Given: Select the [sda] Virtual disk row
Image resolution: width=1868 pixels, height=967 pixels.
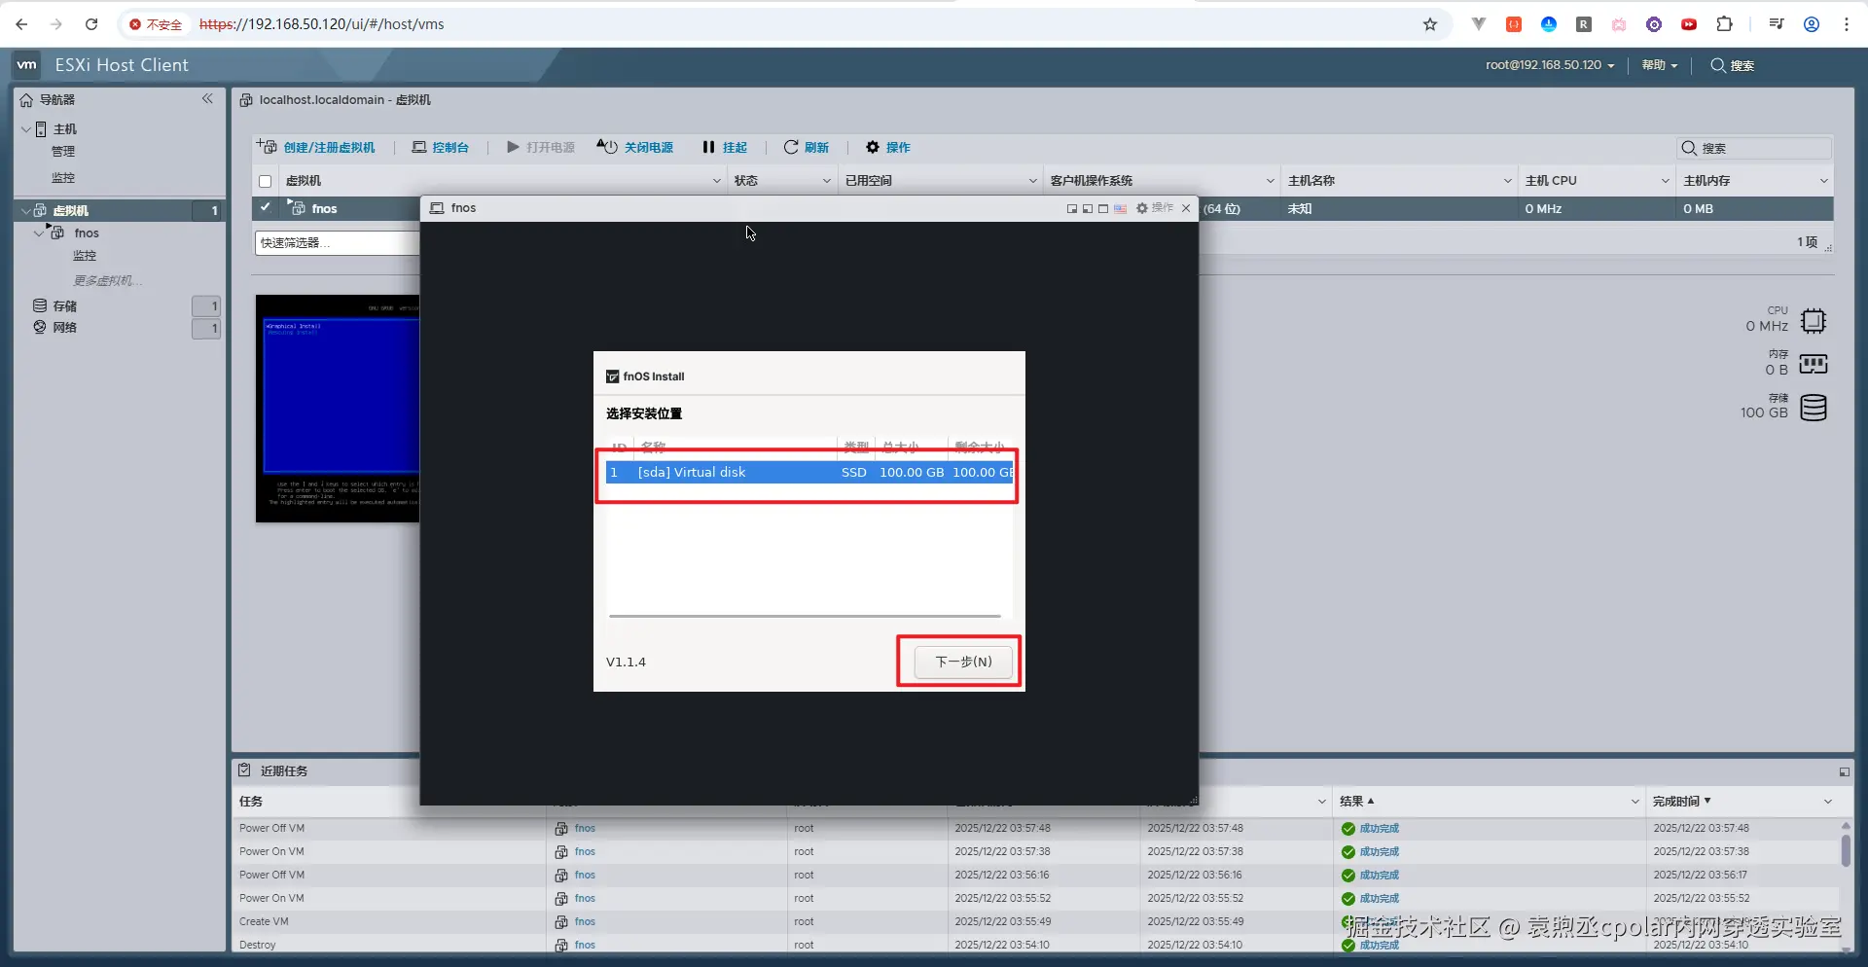Looking at the screenshot, I should tap(809, 473).
